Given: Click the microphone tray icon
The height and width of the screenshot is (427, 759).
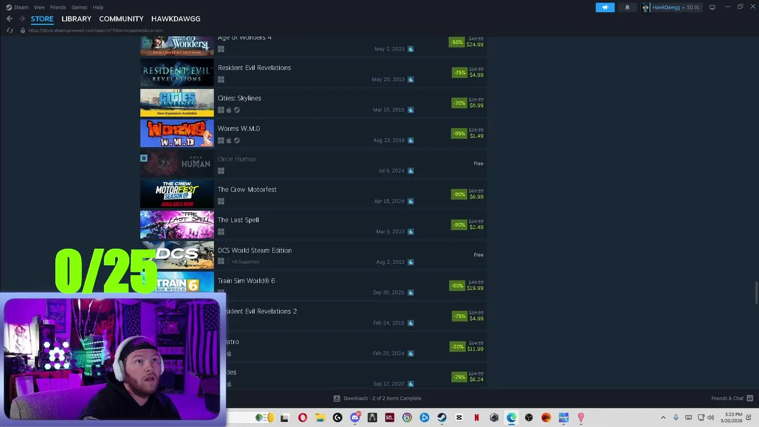Looking at the screenshot, I should coord(675,418).
